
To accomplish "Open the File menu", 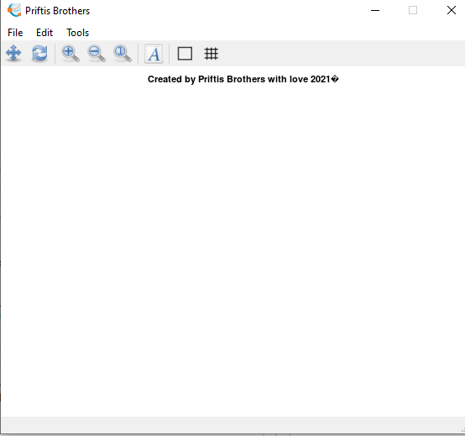I will click(x=15, y=33).
